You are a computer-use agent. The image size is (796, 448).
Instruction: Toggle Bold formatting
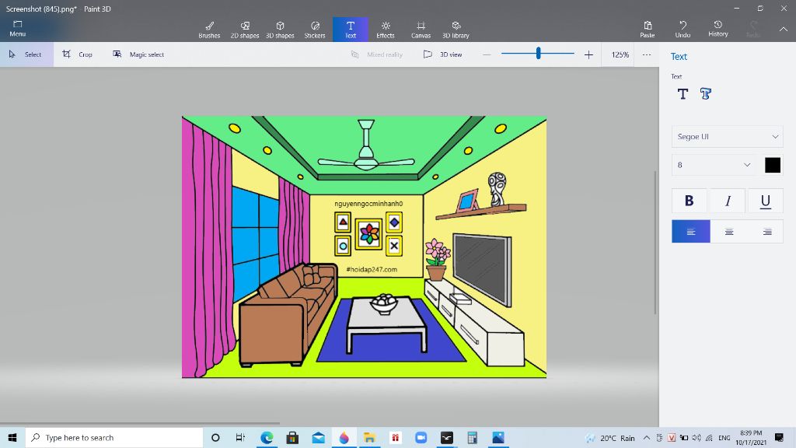(689, 201)
